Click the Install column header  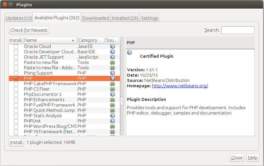point(16,40)
